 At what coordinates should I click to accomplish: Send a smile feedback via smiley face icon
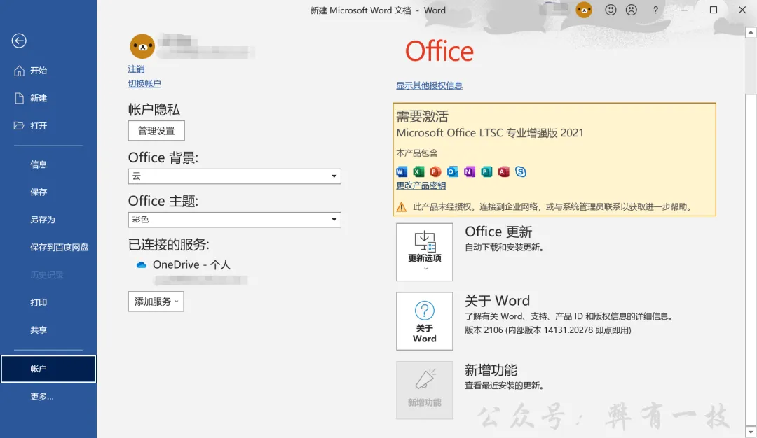coord(611,10)
